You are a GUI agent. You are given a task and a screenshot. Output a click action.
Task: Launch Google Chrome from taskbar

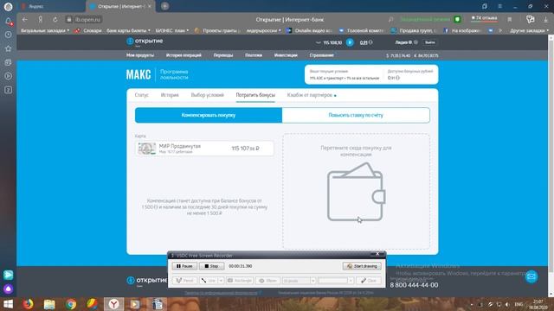pos(71,304)
